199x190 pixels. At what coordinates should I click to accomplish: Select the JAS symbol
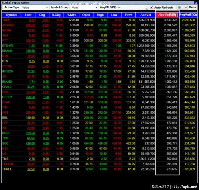5,36
